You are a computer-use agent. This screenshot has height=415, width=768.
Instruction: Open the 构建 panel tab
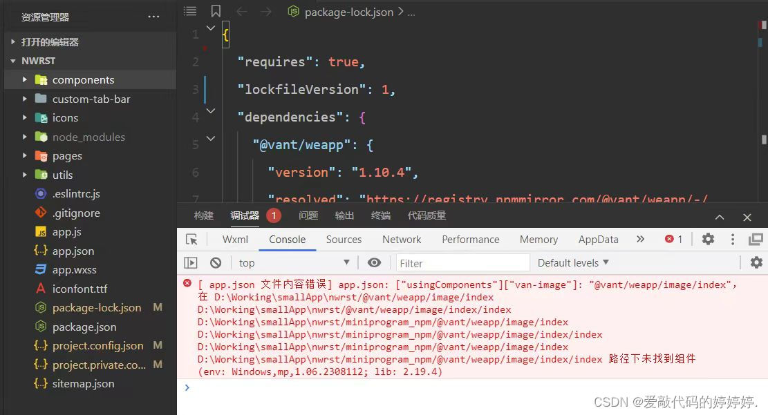tap(204, 215)
